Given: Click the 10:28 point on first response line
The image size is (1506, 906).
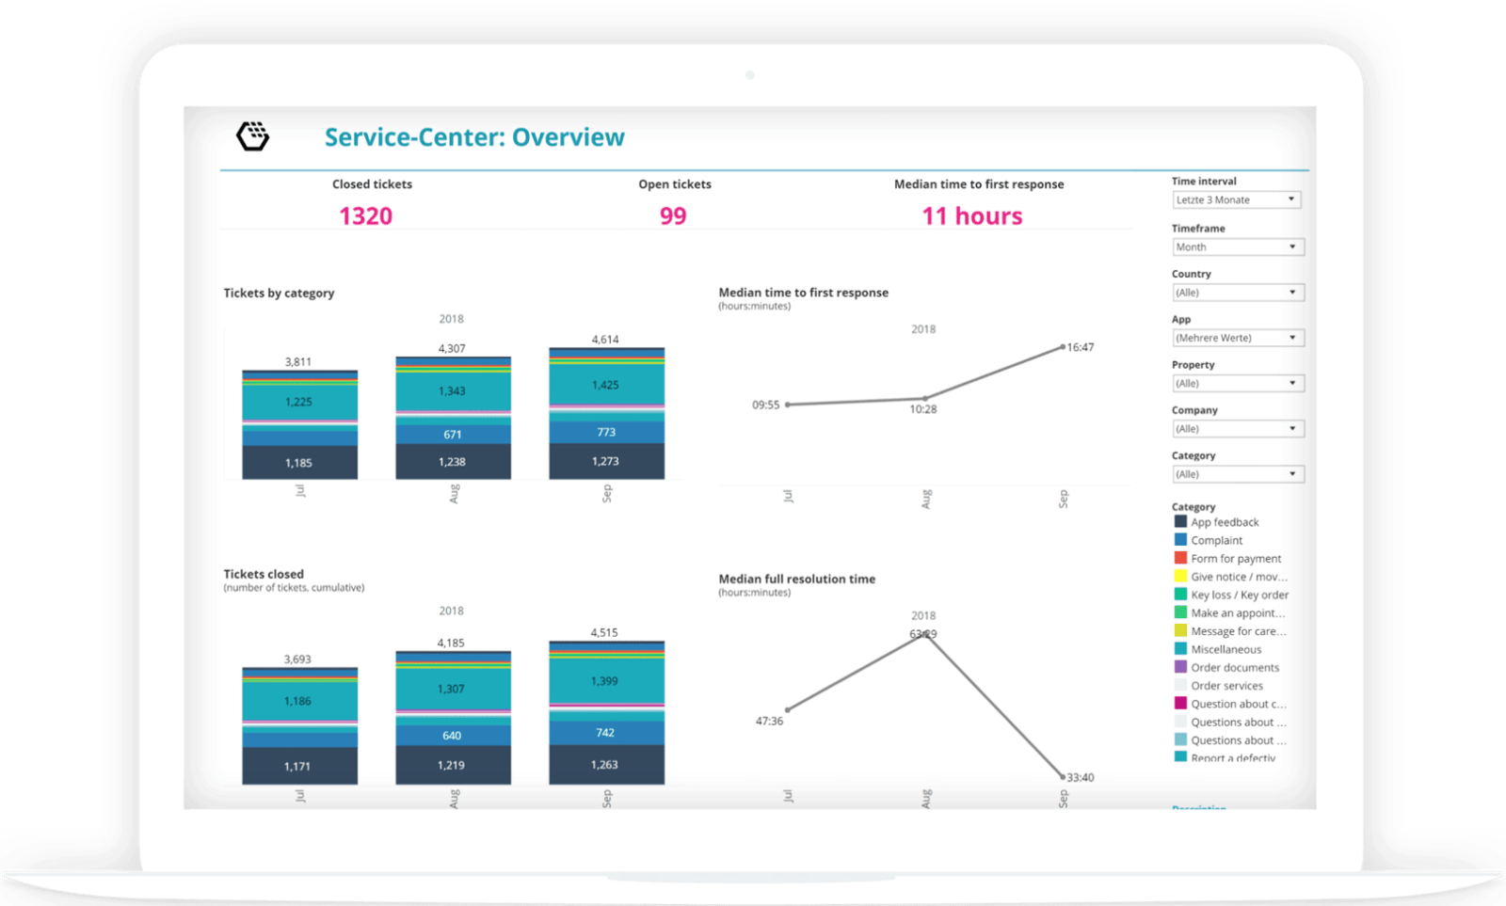Looking at the screenshot, I should pyautogui.click(x=925, y=399).
